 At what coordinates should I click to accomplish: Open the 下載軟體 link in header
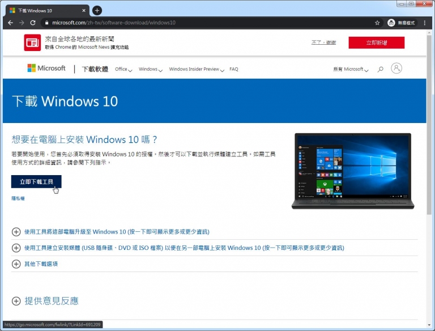(x=95, y=69)
